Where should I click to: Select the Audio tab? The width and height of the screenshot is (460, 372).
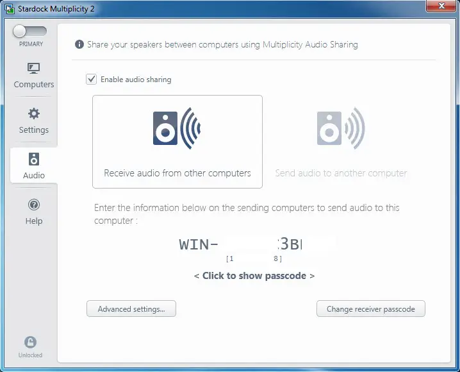34,166
